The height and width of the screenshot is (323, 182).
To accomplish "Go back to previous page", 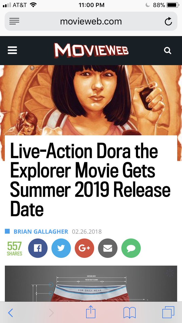I will click(11, 313).
